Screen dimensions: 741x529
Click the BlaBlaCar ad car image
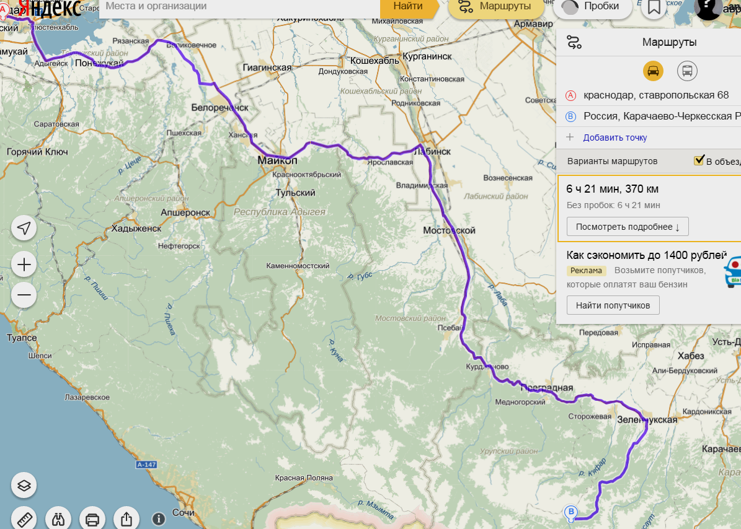732,273
